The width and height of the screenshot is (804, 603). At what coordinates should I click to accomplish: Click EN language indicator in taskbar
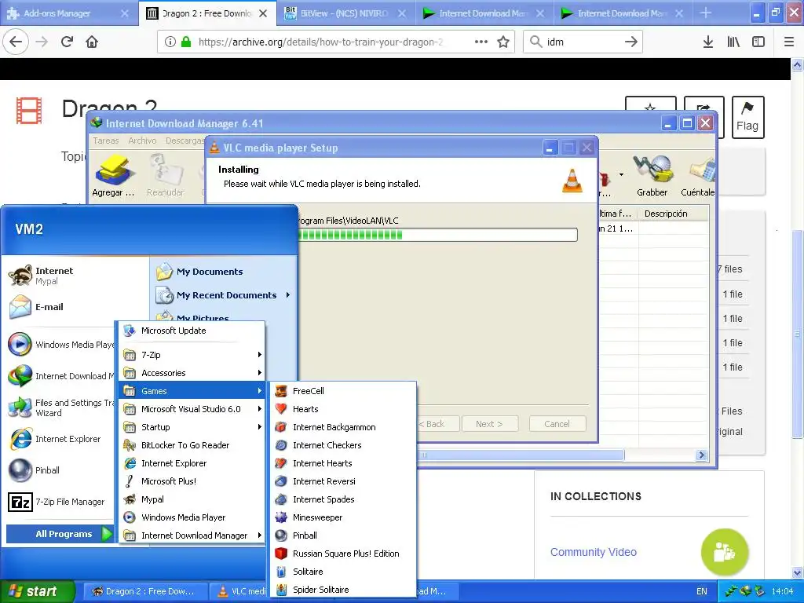[x=701, y=591]
